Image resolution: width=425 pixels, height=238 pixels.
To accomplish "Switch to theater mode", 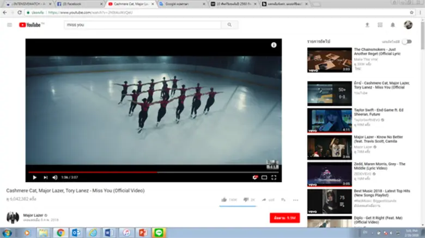I will (x=264, y=178).
